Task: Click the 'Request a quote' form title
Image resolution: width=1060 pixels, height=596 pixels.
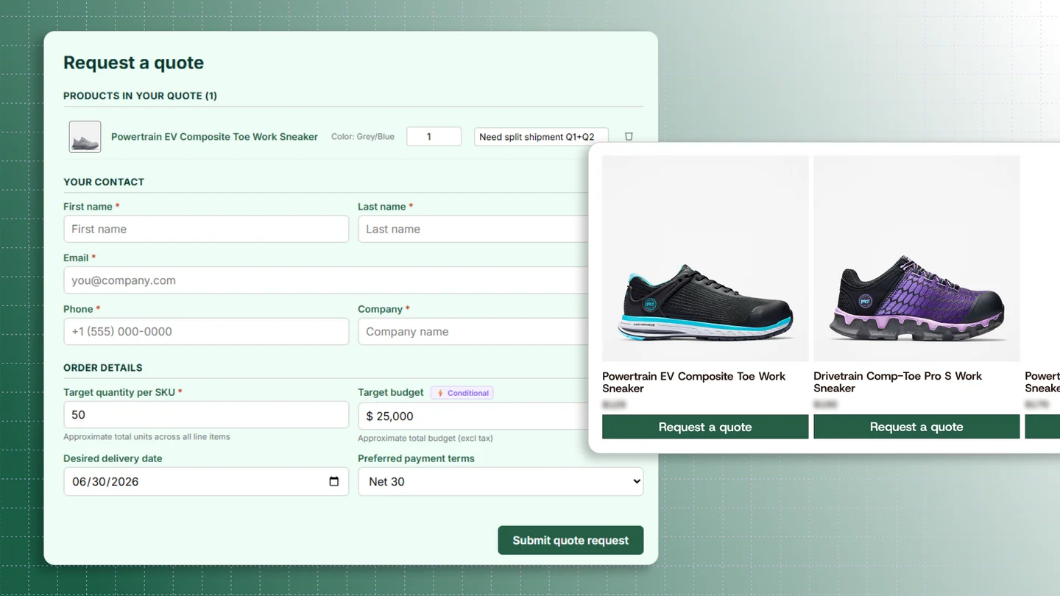Action: pos(133,63)
